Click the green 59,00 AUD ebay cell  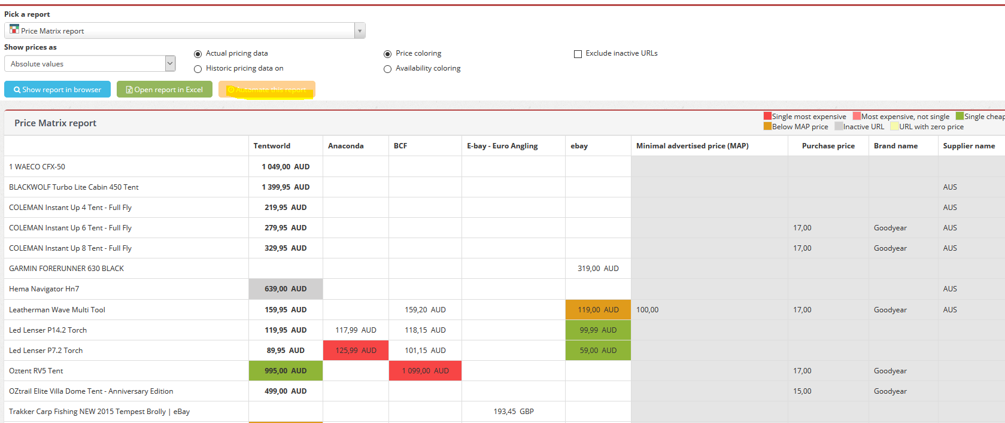[x=598, y=351]
